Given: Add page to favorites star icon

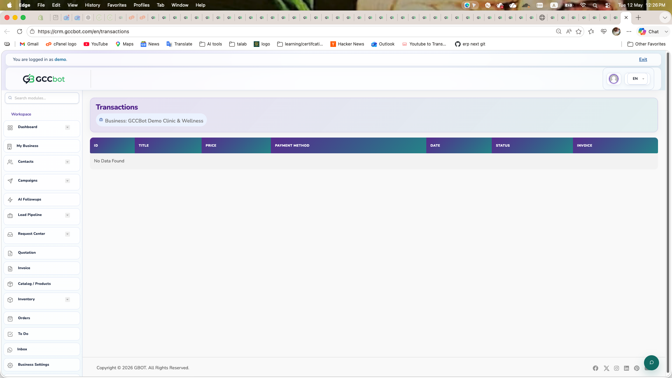Looking at the screenshot, I should (x=579, y=31).
